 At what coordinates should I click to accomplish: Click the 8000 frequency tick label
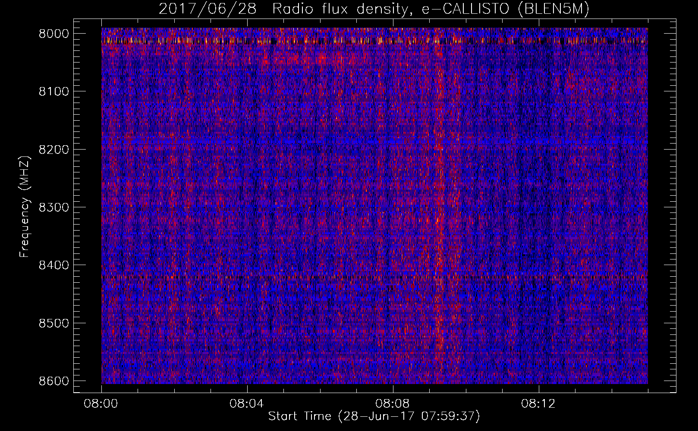click(x=54, y=34)
